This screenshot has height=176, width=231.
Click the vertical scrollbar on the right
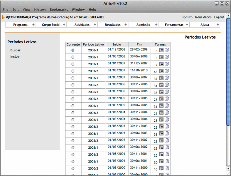(x=228, y=88)
